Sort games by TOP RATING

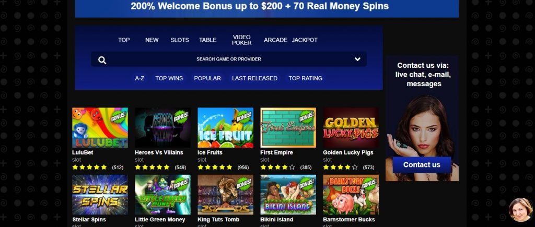305,78
